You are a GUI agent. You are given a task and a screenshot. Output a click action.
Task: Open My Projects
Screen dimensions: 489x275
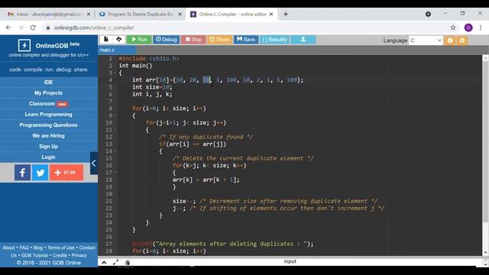tap(48, 93)
